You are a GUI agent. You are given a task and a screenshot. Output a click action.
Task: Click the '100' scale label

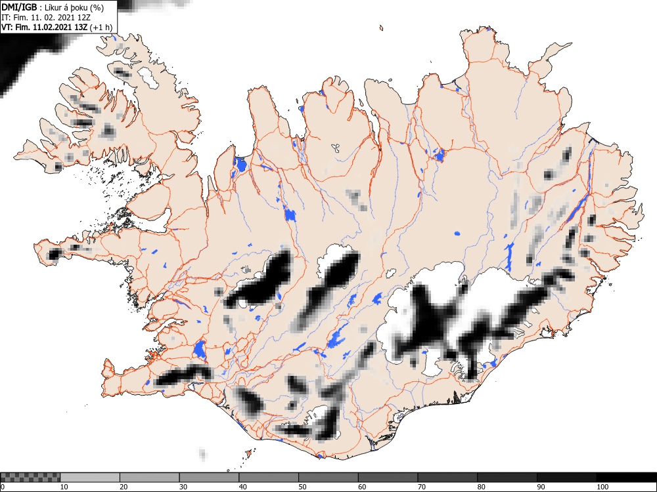coord(602,487)
